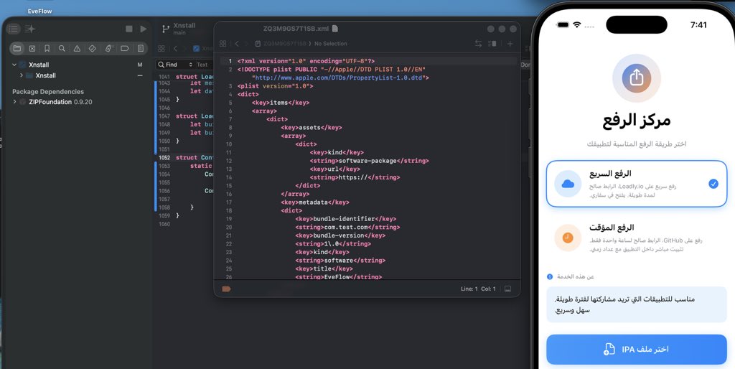Click the Apple DTD URL string
735x369 pixels.
tap(340, 78)
